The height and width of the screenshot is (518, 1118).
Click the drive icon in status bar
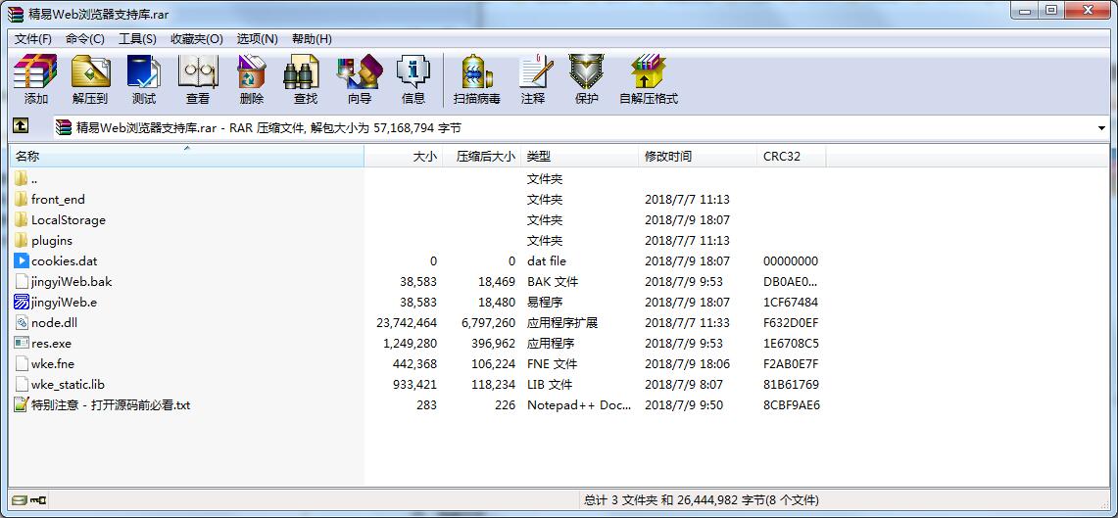point(20,500)
